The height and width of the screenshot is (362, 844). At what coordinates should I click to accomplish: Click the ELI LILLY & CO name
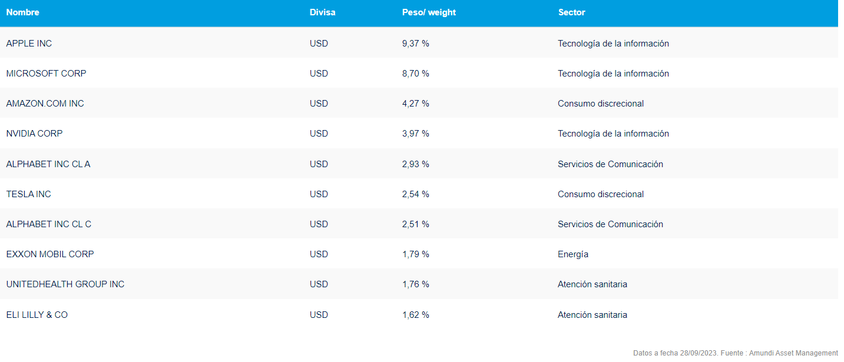point(37,315)
